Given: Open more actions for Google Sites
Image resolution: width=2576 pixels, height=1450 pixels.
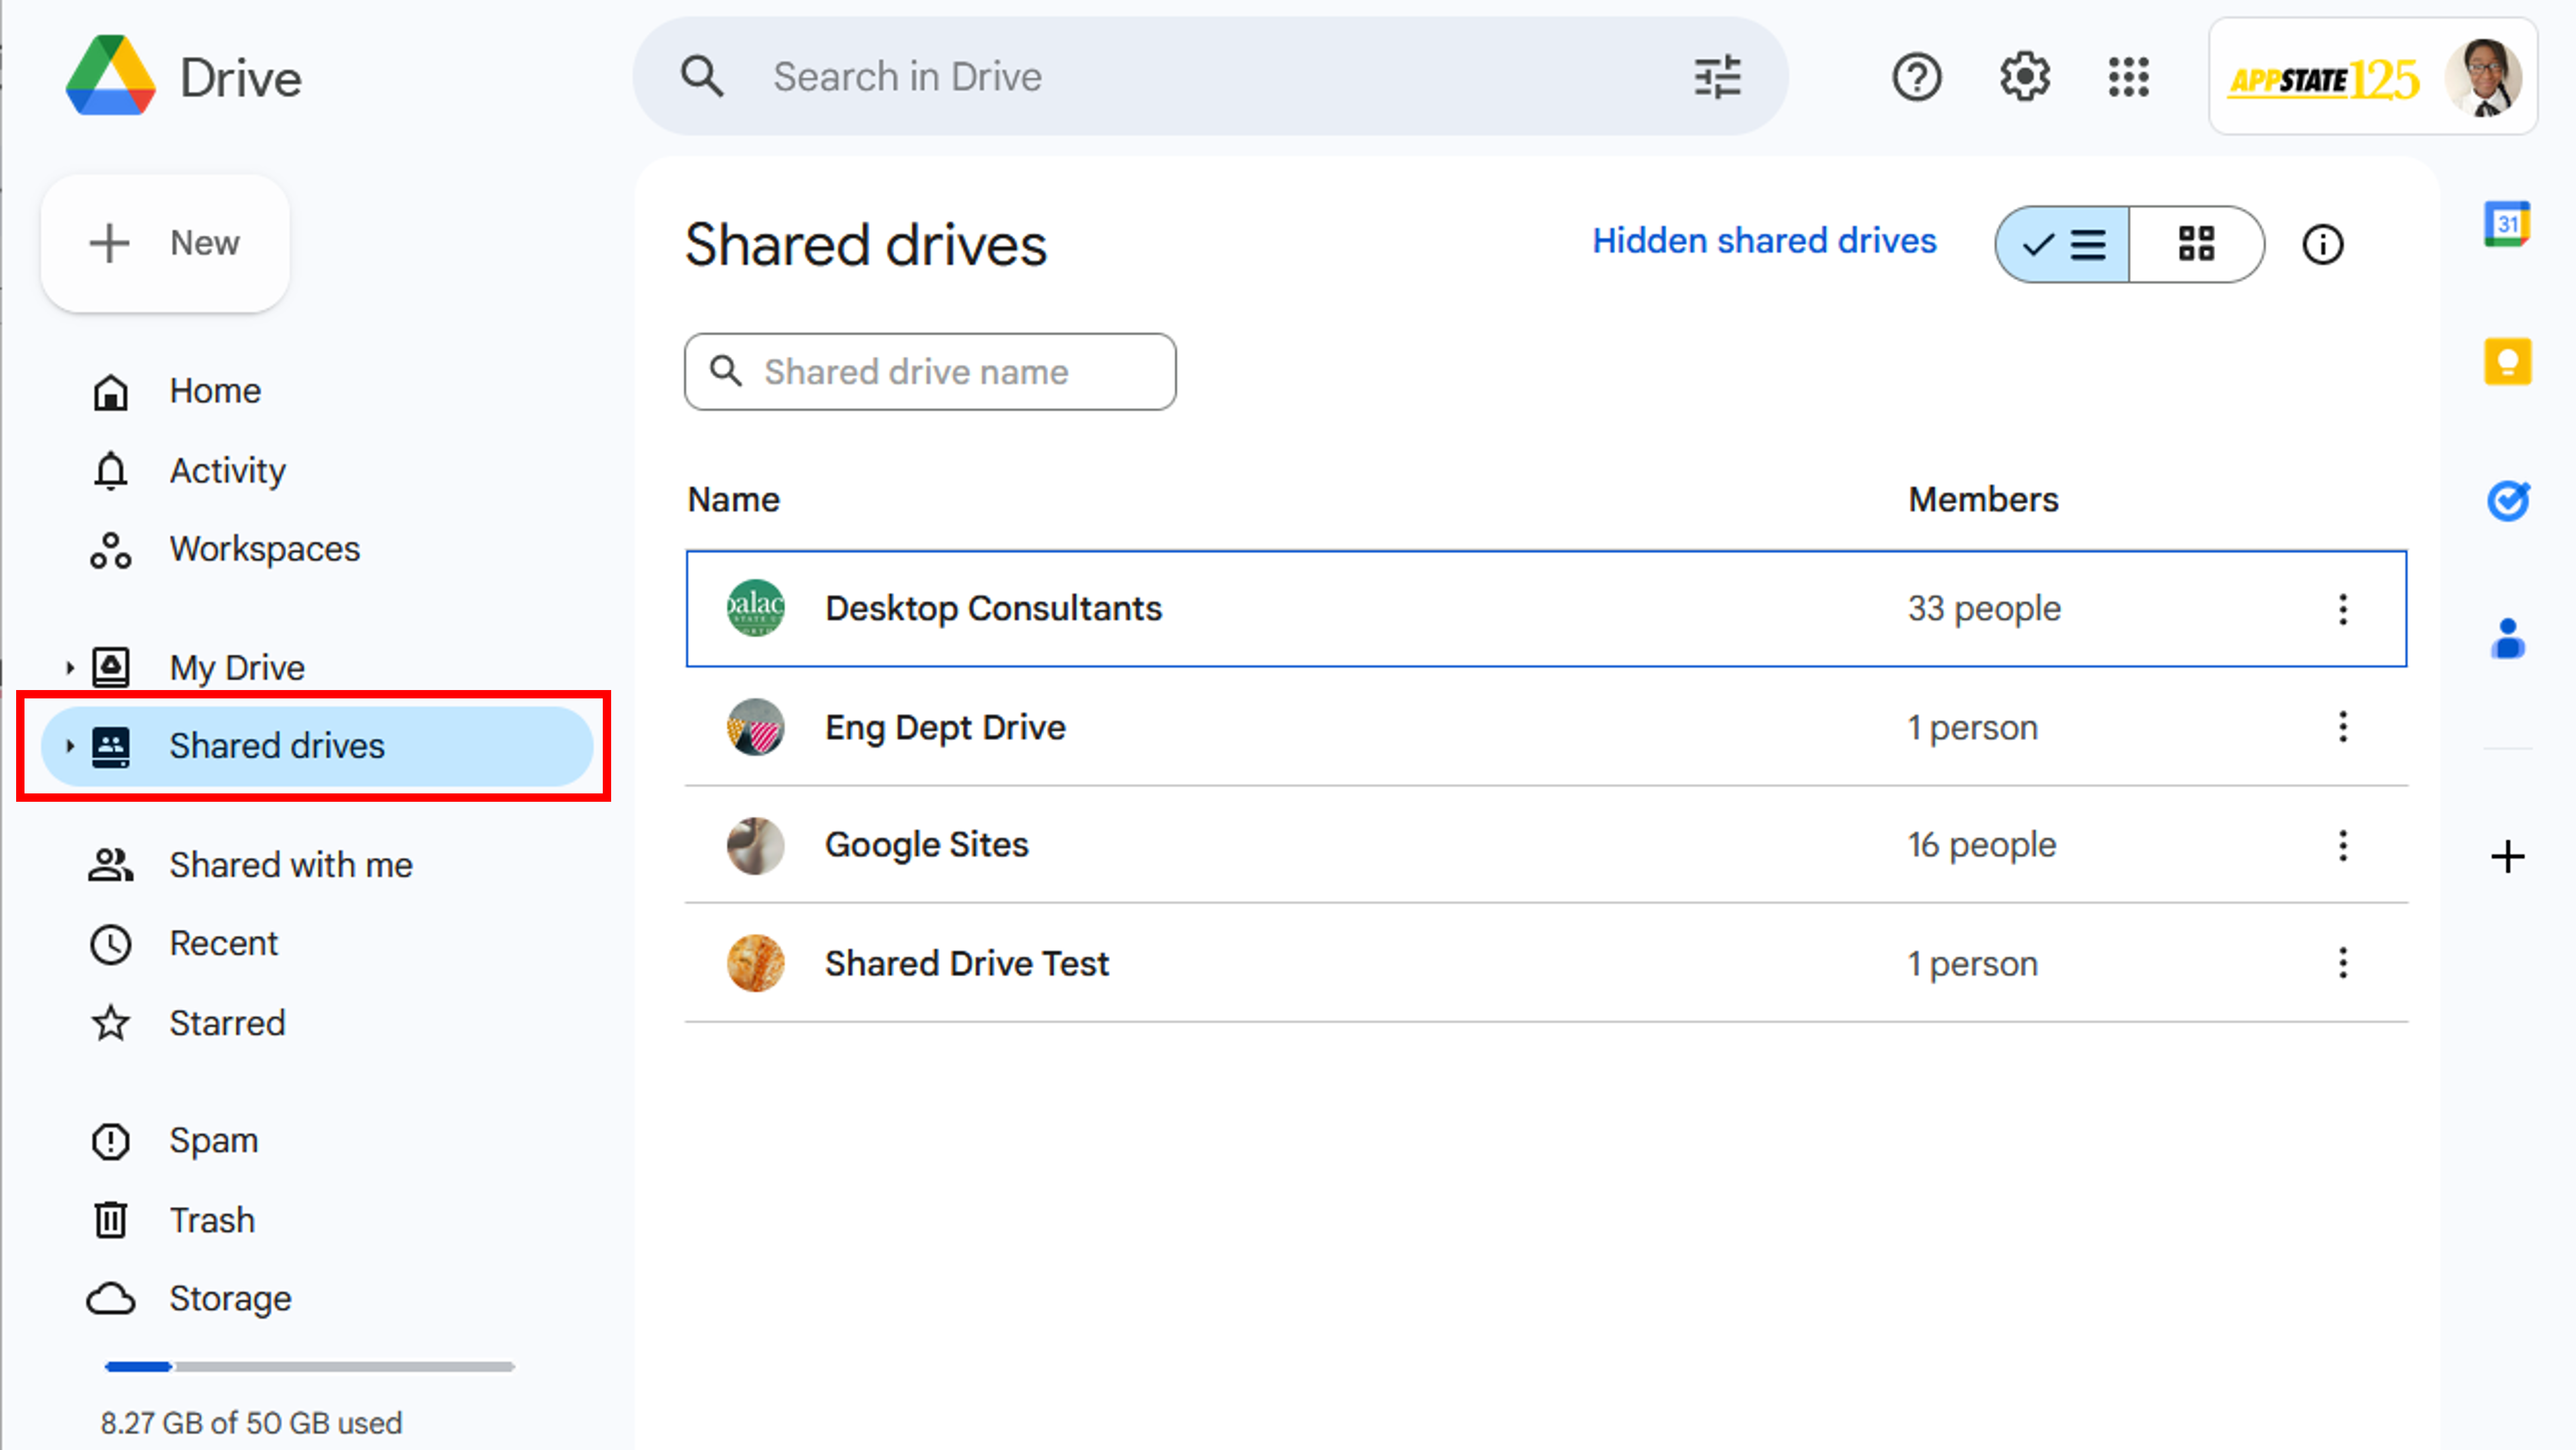Looking at the screenshot, I should tap(2343, 845).
